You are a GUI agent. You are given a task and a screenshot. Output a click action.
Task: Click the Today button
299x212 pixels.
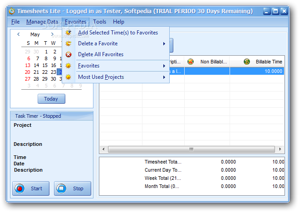(x=51, y=99)
